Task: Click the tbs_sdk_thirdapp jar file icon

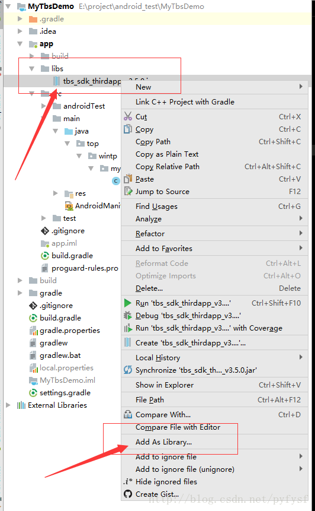Action: pos(57,81)
